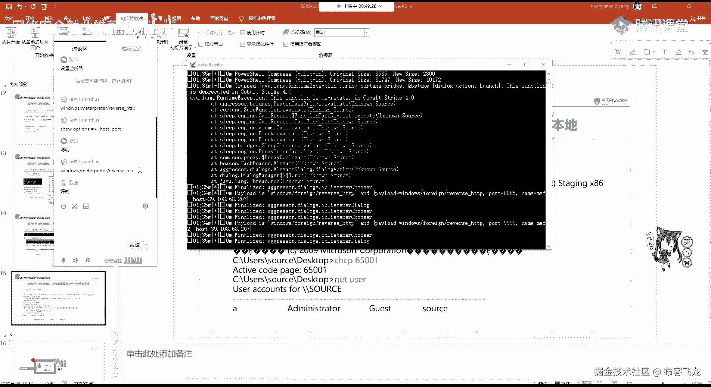Insert an image into the chat message
The height and width of the screenshot is (387, 711).
coord(86,206)
